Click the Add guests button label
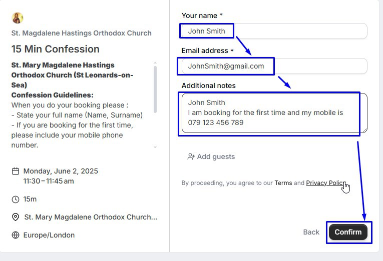Viewport: 383px width, 261px height. (216, 156)
